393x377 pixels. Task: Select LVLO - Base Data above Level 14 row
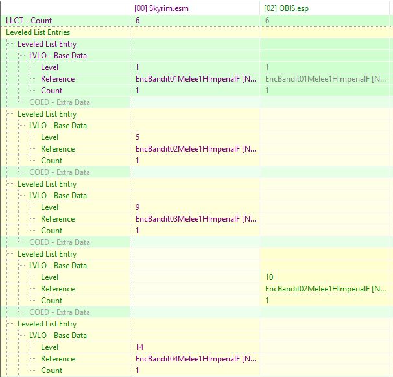tap(58, 336)
